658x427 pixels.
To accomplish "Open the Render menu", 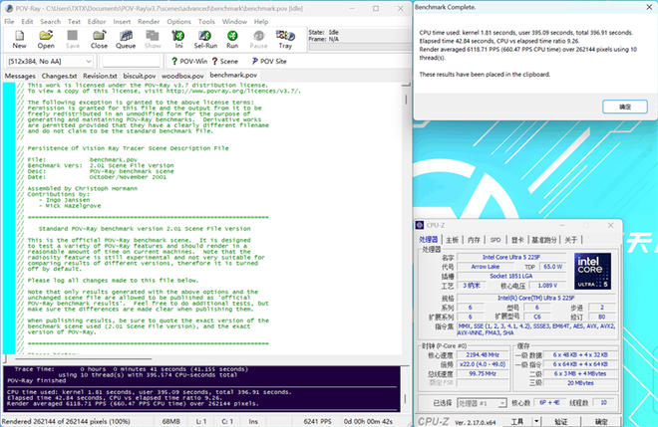I will (151, 20).
